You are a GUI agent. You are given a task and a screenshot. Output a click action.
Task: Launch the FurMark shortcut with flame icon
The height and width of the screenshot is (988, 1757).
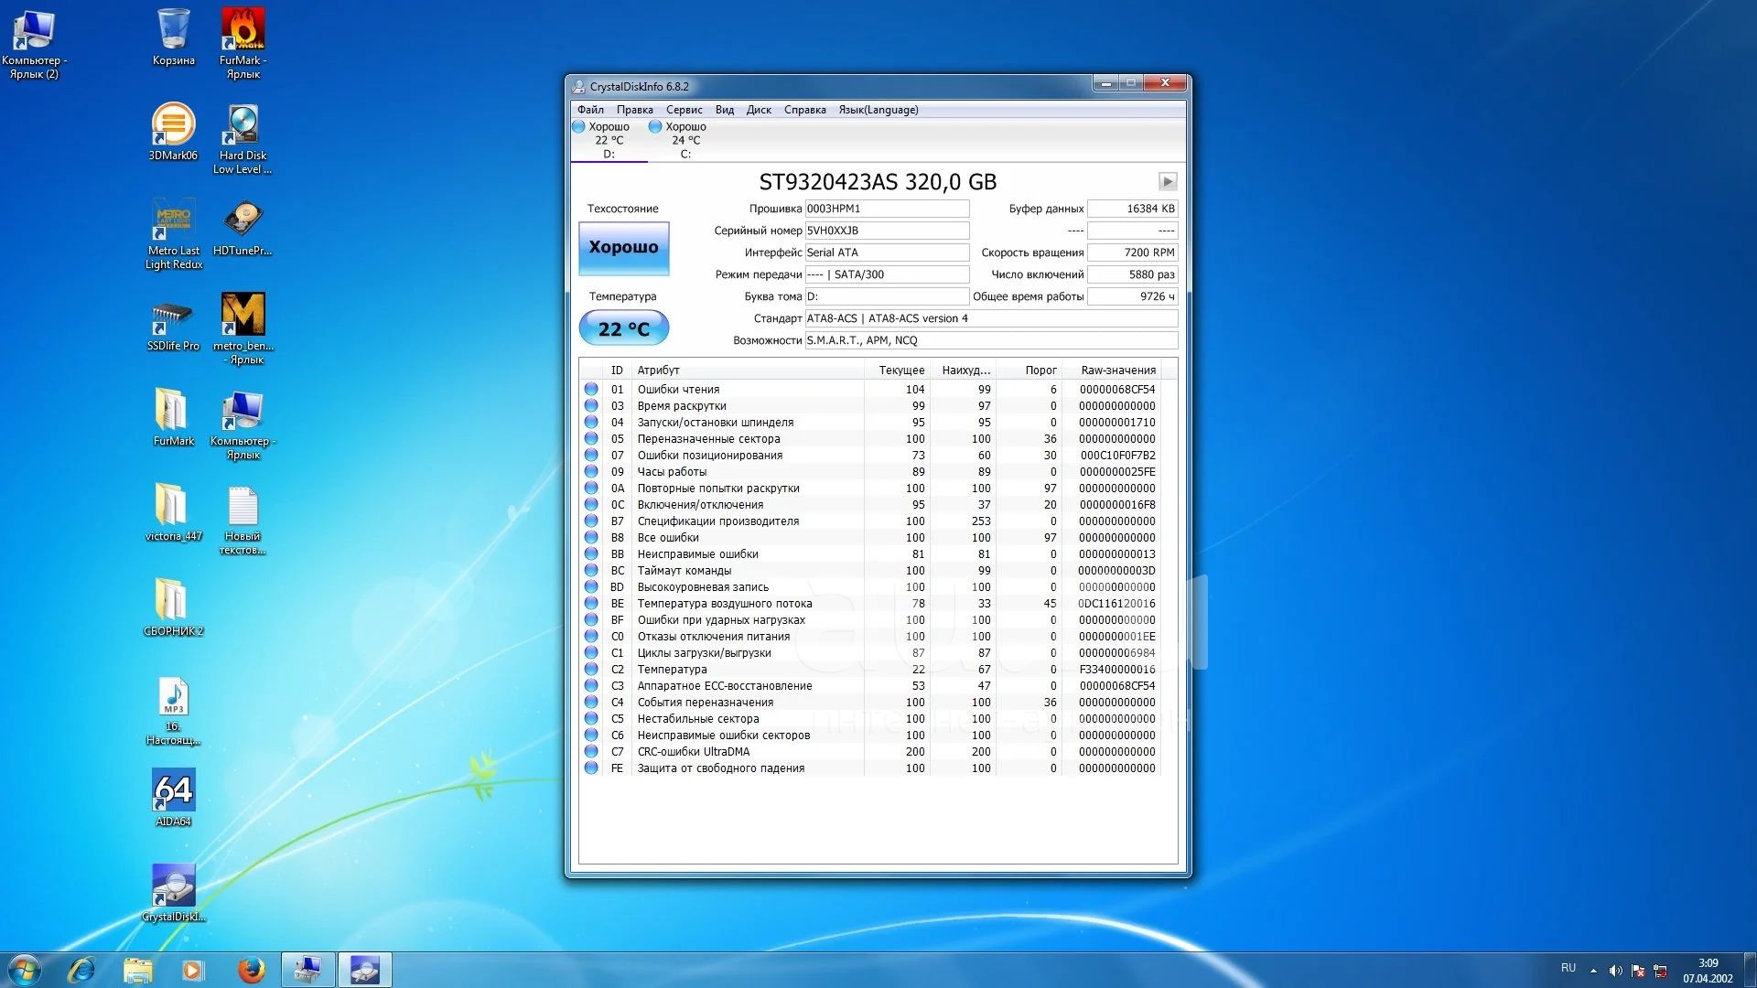(x=243, y=43)
